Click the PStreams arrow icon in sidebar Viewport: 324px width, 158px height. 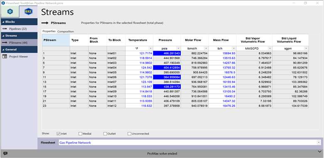[5, 43]
